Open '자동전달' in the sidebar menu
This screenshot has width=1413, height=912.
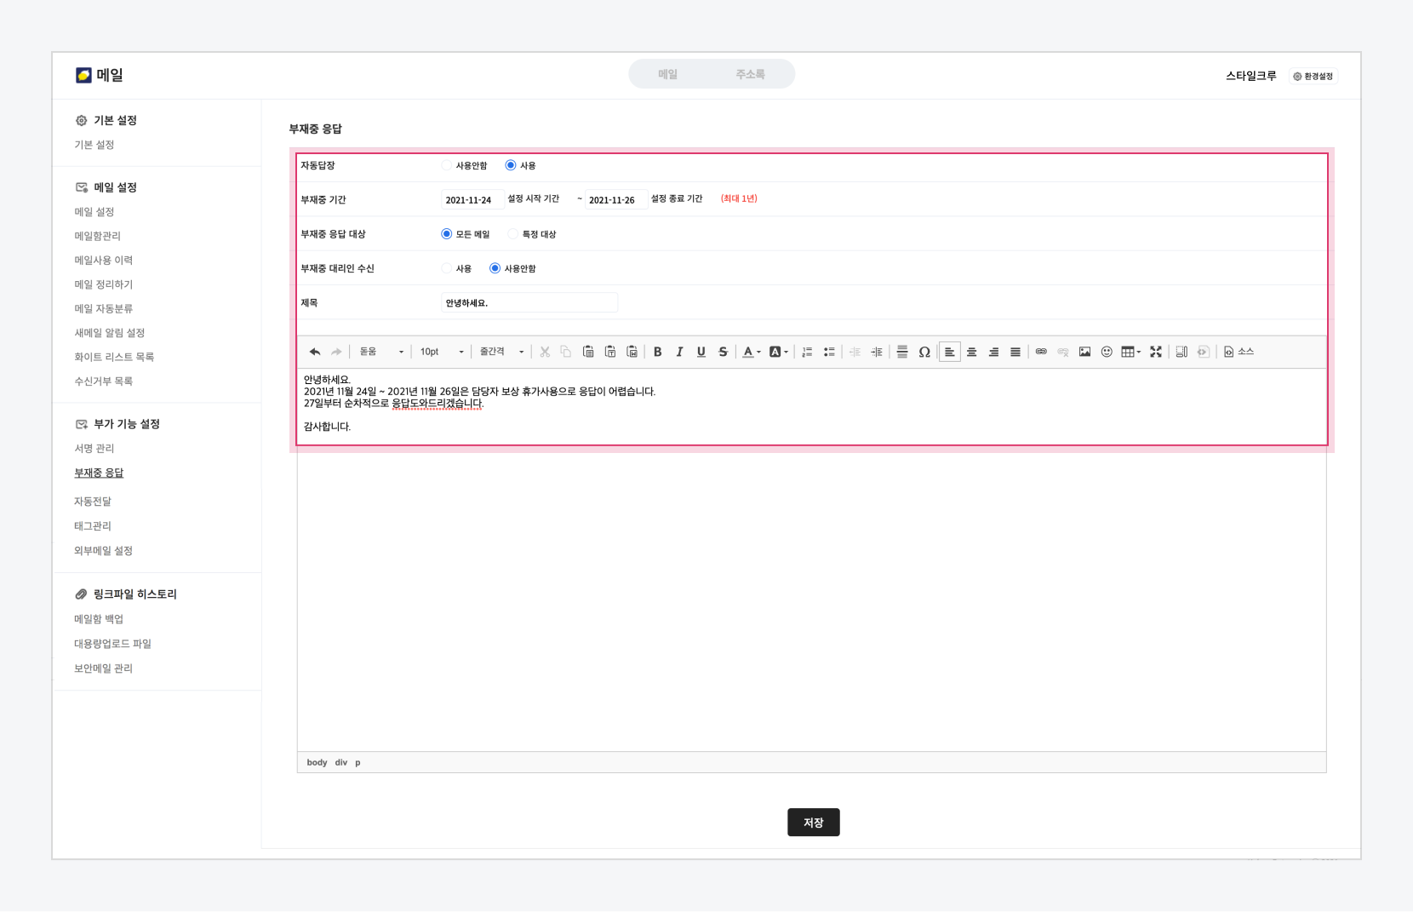click(x=93, y=502)
